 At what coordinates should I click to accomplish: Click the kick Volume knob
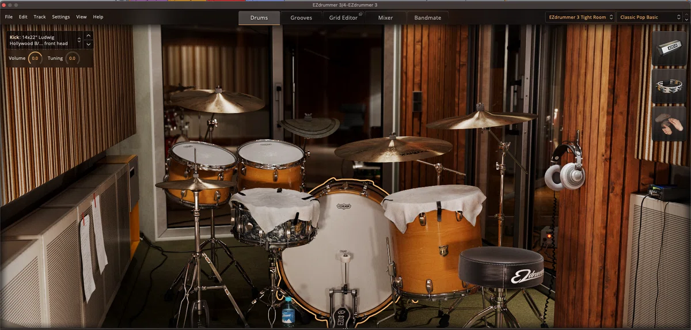click(35, 58)
